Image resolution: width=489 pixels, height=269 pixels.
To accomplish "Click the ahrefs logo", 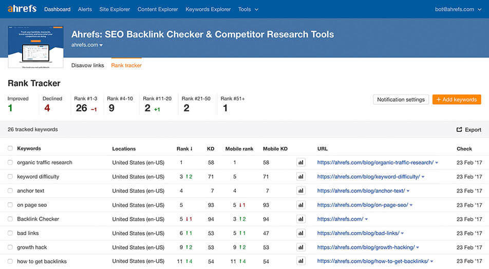I will point(22,9).
